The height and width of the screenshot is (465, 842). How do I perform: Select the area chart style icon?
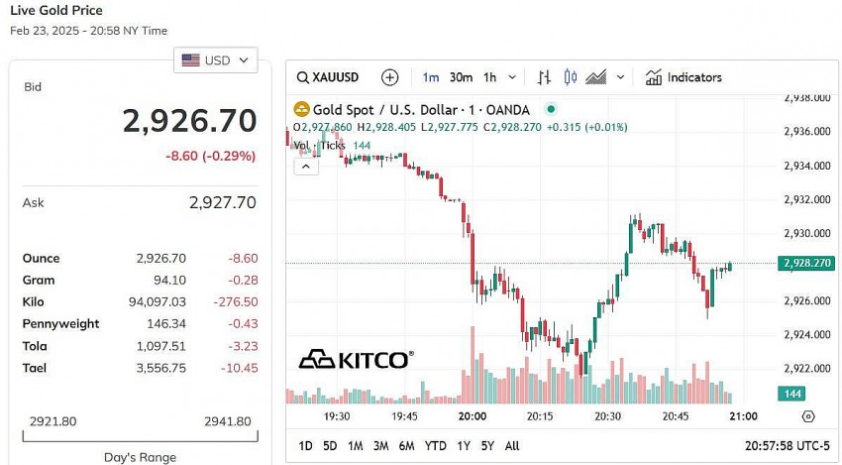pyautogui.click(x=596, y=77)
